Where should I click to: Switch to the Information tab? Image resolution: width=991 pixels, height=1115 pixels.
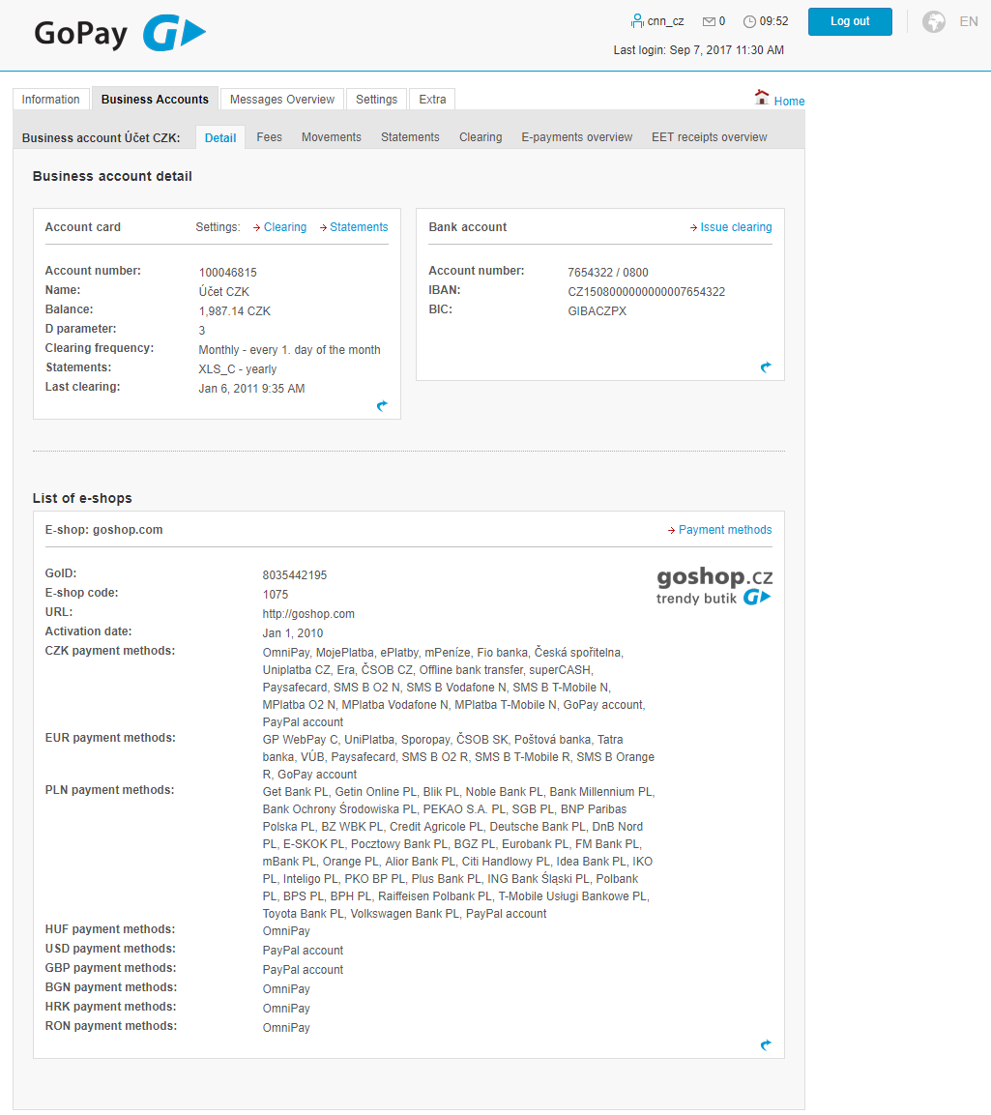click(x=50, y=100)
